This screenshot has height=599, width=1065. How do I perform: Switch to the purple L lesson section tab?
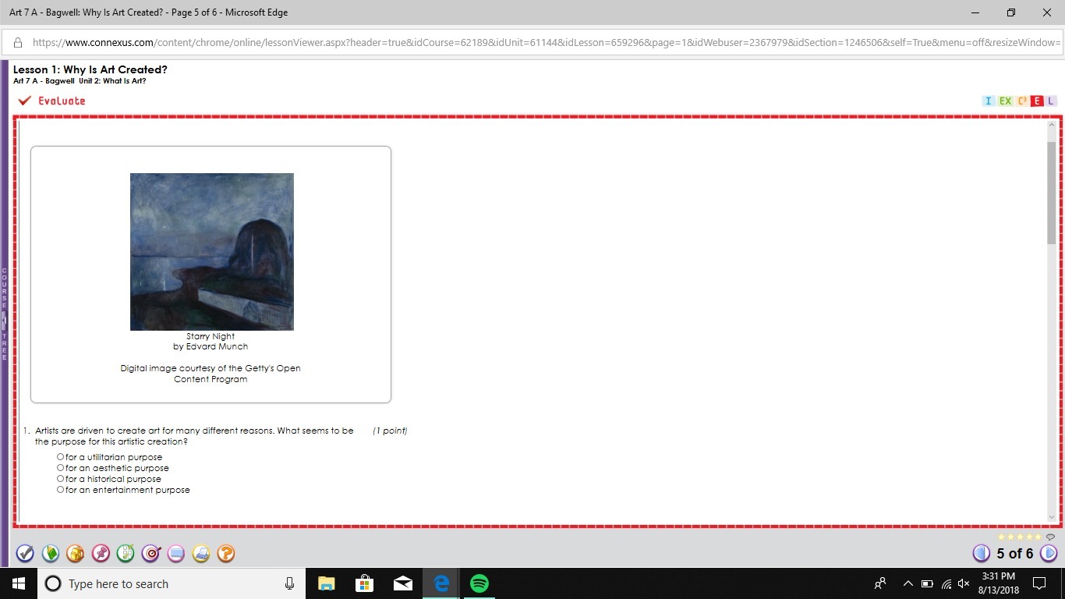coord(1051,101)
